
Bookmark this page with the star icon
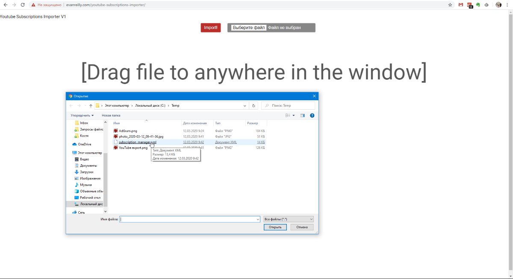(450, 5)
